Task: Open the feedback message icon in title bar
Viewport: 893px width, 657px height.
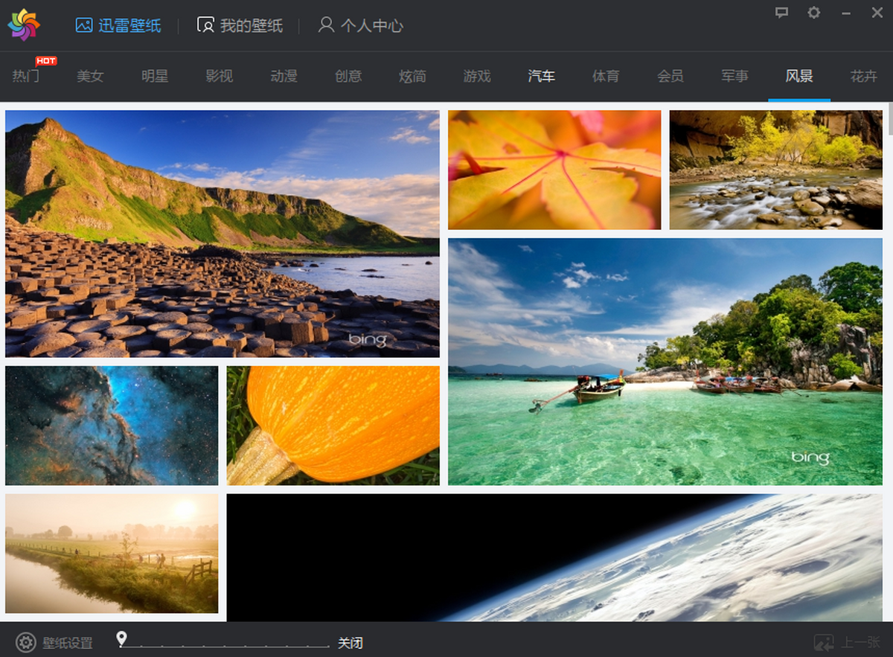Action: click(781, 13)
